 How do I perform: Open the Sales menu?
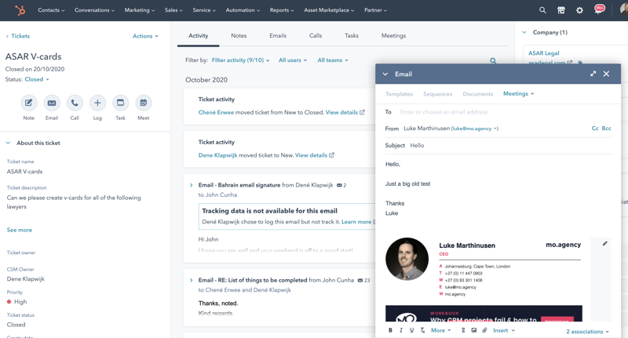tap(173, 10)
